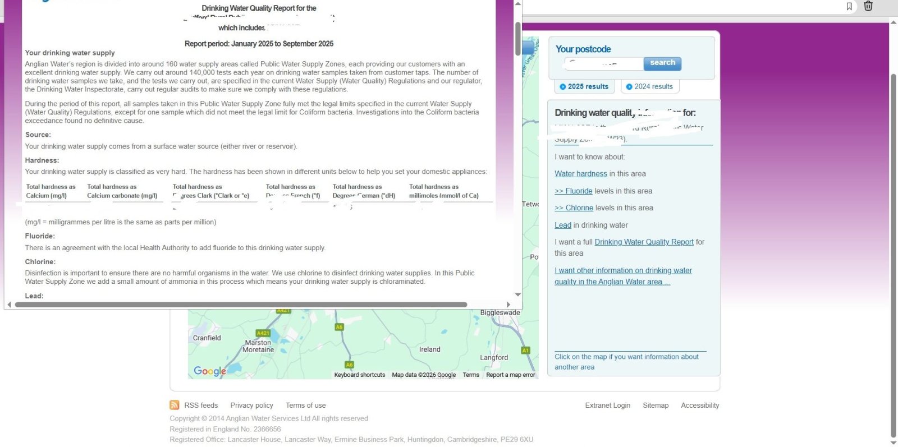Click the report panel scroll-down arrow
This screenshot has width=898, height=447.
click(517, 294)
